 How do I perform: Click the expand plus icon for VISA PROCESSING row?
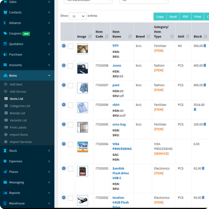pos(64,144)
